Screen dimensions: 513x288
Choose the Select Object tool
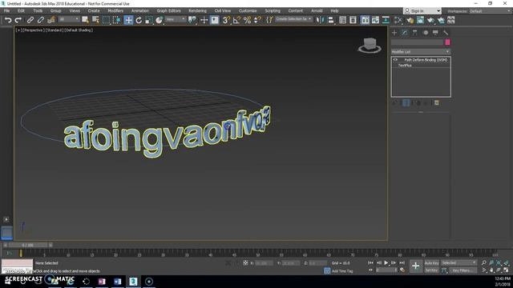85,20
